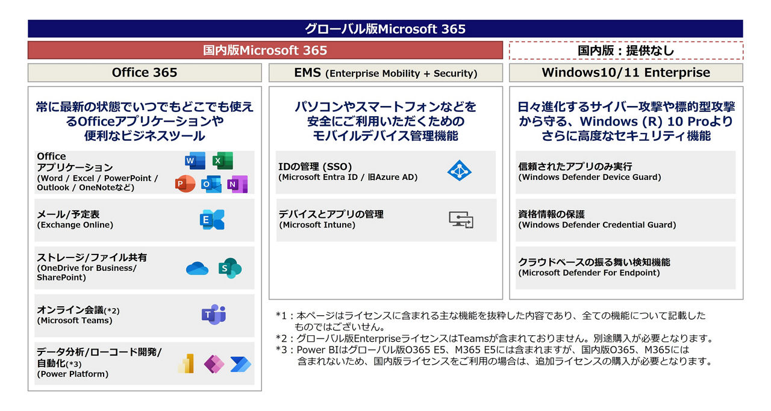This screenshot has height=411, width=771.
Task: Click the (Microsoft Intune) subtitle text
Action: pos(317,225)
